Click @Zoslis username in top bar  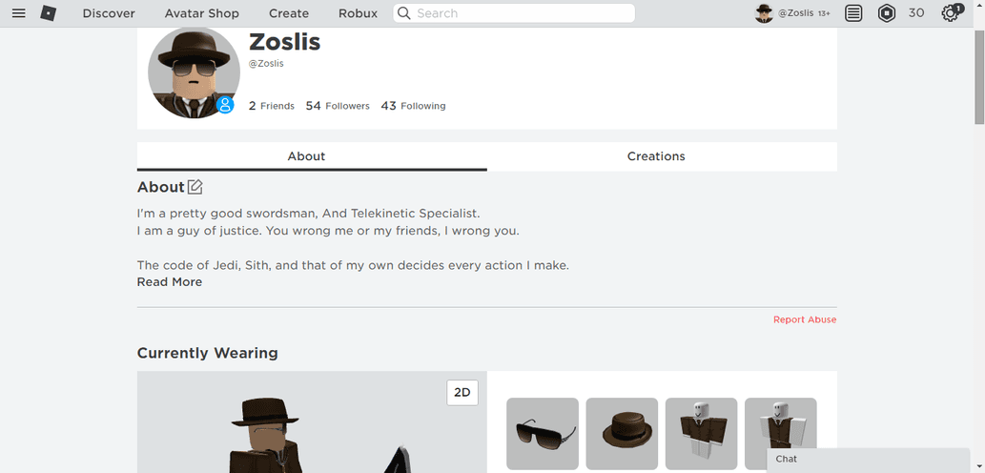tap(796, 13)
